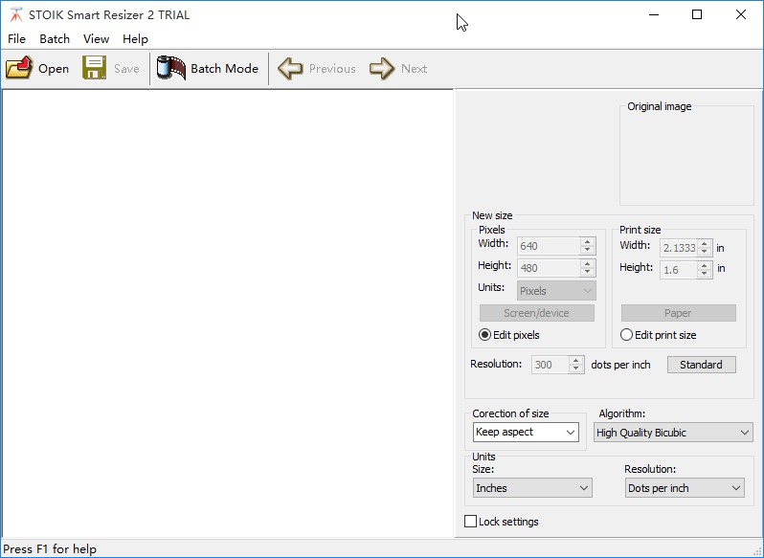
Task: Click the Open label in the toolbar
Action: 54,69
